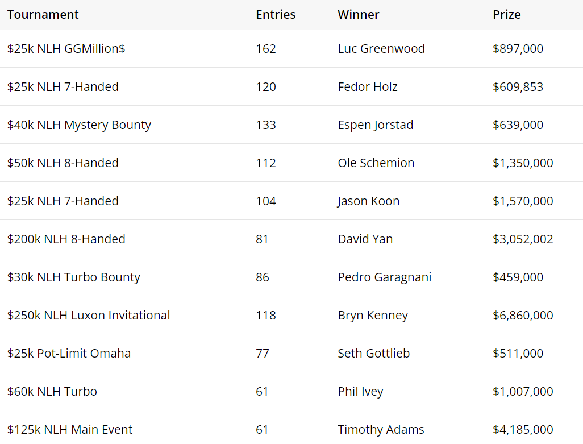Click the $1,350,000 prize cell

click(522, 163)
